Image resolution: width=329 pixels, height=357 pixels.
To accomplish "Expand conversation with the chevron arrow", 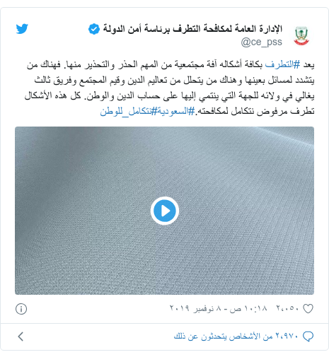I will tap(21, 336).
